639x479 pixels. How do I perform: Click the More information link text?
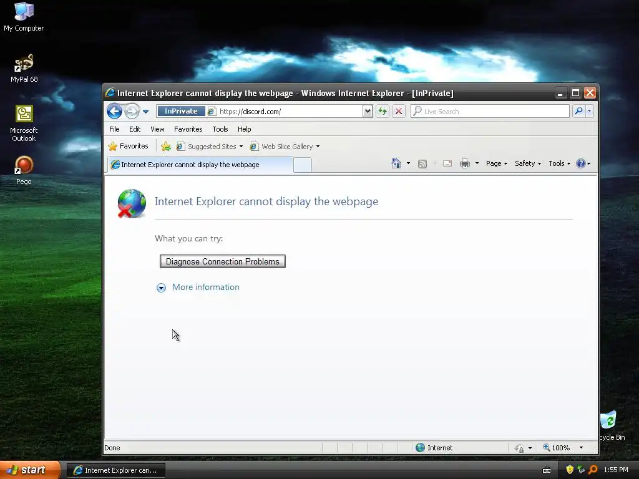click(206, 287)
